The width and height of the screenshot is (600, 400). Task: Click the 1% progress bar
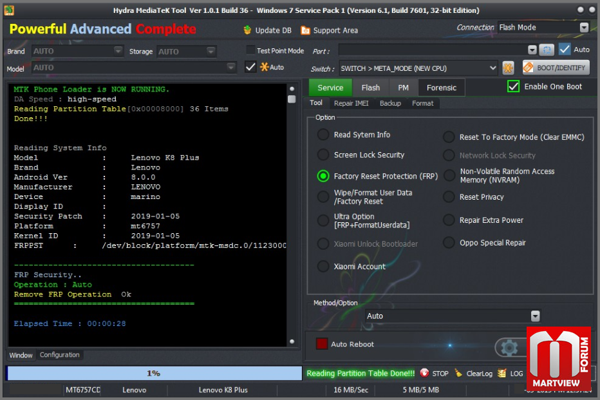click(x=155, y=373)
